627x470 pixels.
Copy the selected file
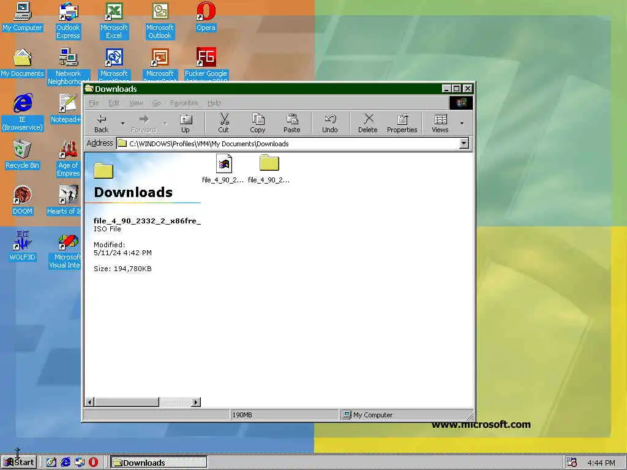pos(258,123)
